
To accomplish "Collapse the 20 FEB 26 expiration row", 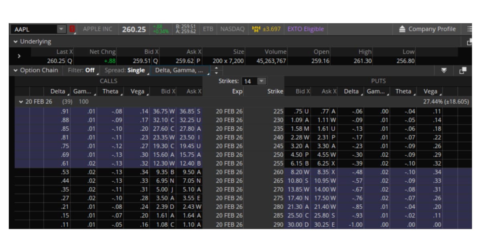I will pos(21,102).
